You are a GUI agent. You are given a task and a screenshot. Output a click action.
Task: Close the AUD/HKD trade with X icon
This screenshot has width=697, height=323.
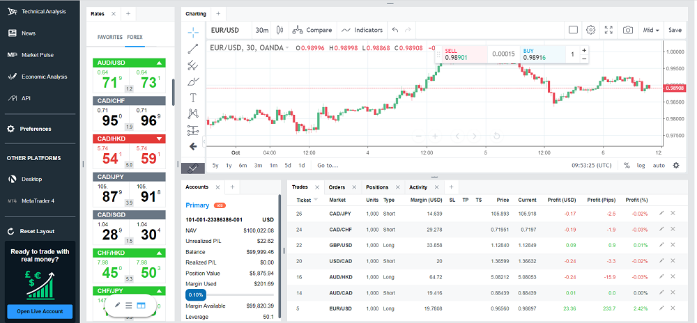(673, 276)
